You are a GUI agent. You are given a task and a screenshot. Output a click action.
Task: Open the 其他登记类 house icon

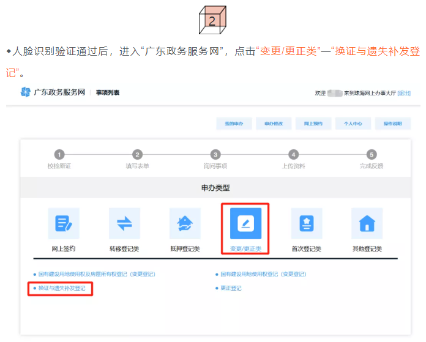point(367,223)
